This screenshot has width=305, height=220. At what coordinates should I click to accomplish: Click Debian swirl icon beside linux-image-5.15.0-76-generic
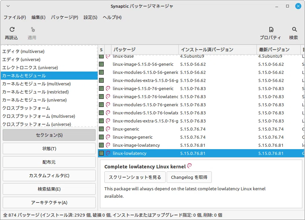point(108,88)
